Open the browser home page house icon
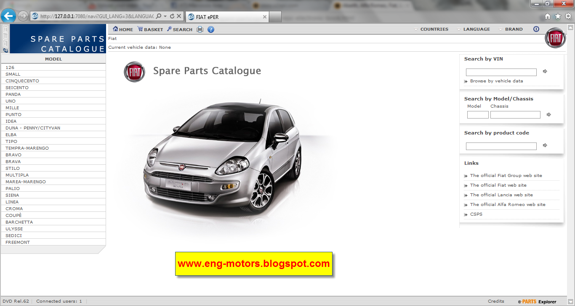 coord(548,16)
